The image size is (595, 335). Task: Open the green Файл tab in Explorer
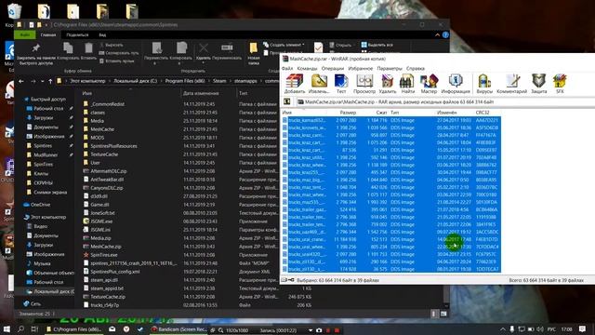(25, 35)
